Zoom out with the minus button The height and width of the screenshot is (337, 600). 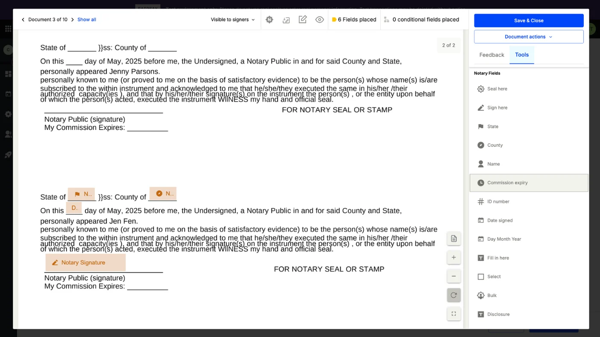454,276
